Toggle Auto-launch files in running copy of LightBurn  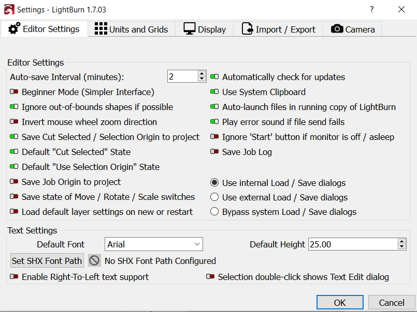click(214, 106)
